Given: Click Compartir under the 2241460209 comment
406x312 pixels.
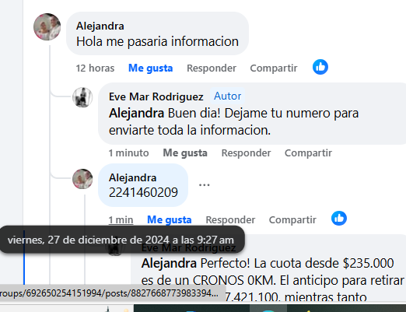Looking at the screenshot, I should click(x=292, y=220).
